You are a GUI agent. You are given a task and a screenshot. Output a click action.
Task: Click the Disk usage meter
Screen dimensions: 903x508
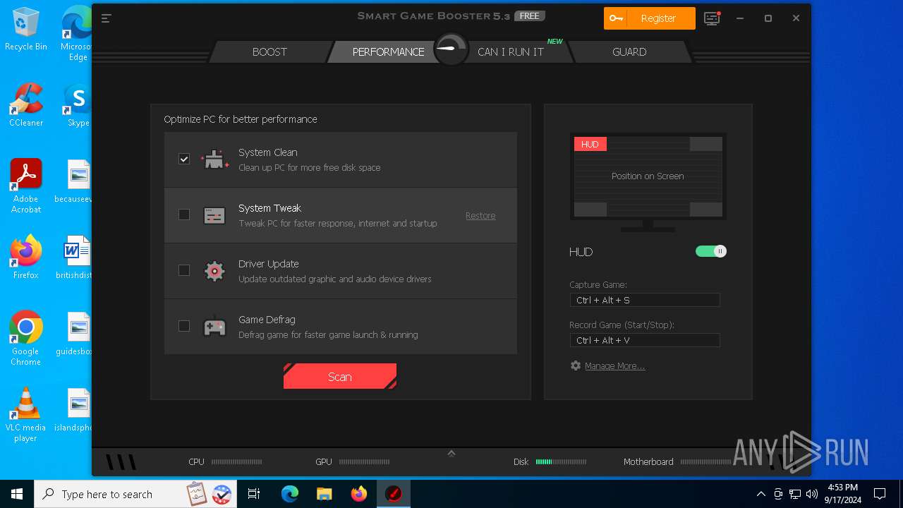(561, 462)
